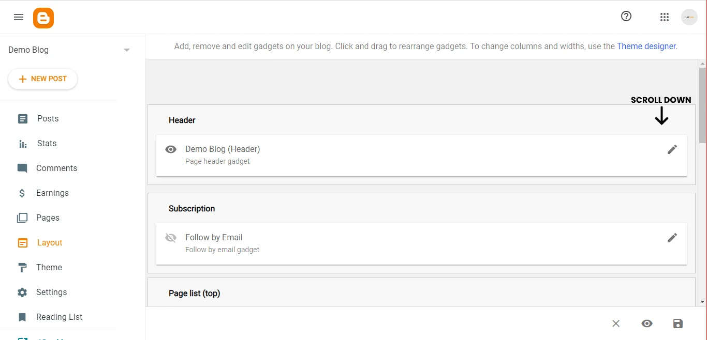
Task: Preview the blog layout changes
Action: point(647,323)
